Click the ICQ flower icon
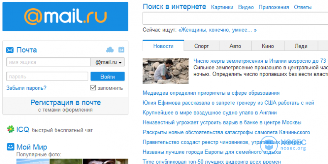Screen dimensions: 328x164 (x=10, y=129)
